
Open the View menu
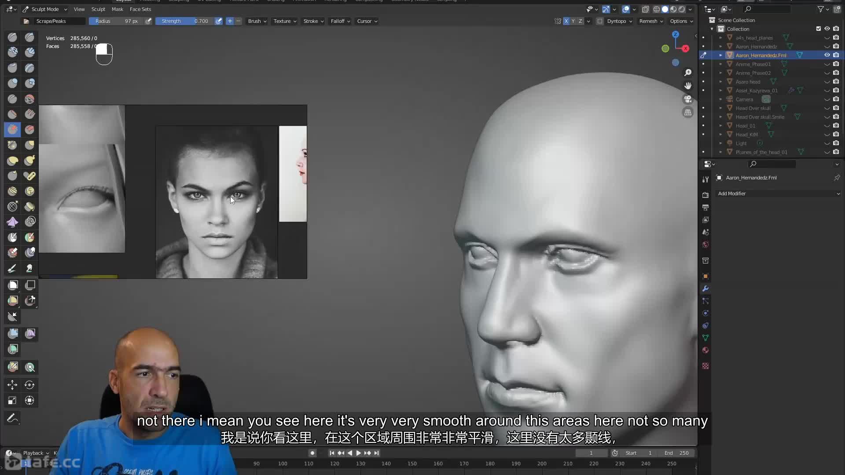point(79,9)
